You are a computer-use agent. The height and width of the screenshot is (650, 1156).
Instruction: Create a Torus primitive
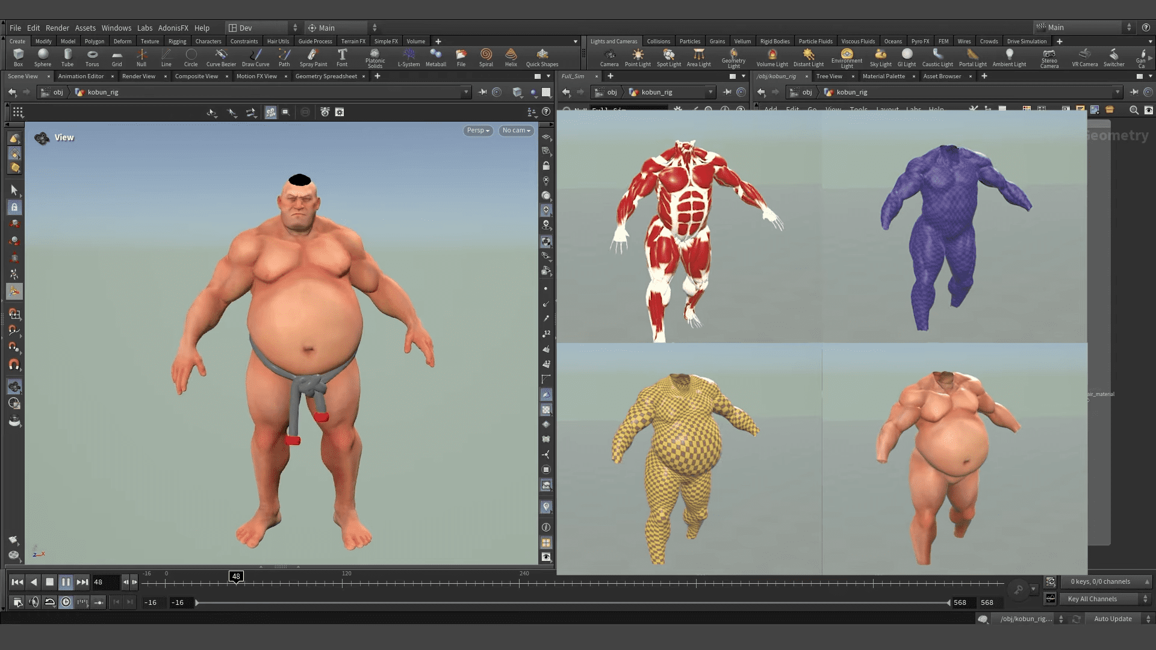pyautogui.click(x=92, y=57)
